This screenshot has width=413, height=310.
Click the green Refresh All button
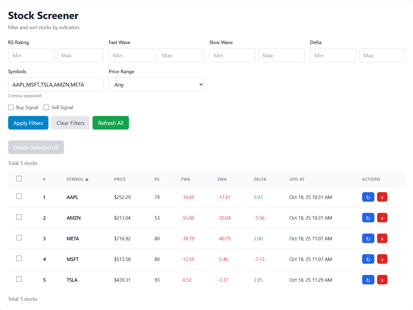(111, 123)
